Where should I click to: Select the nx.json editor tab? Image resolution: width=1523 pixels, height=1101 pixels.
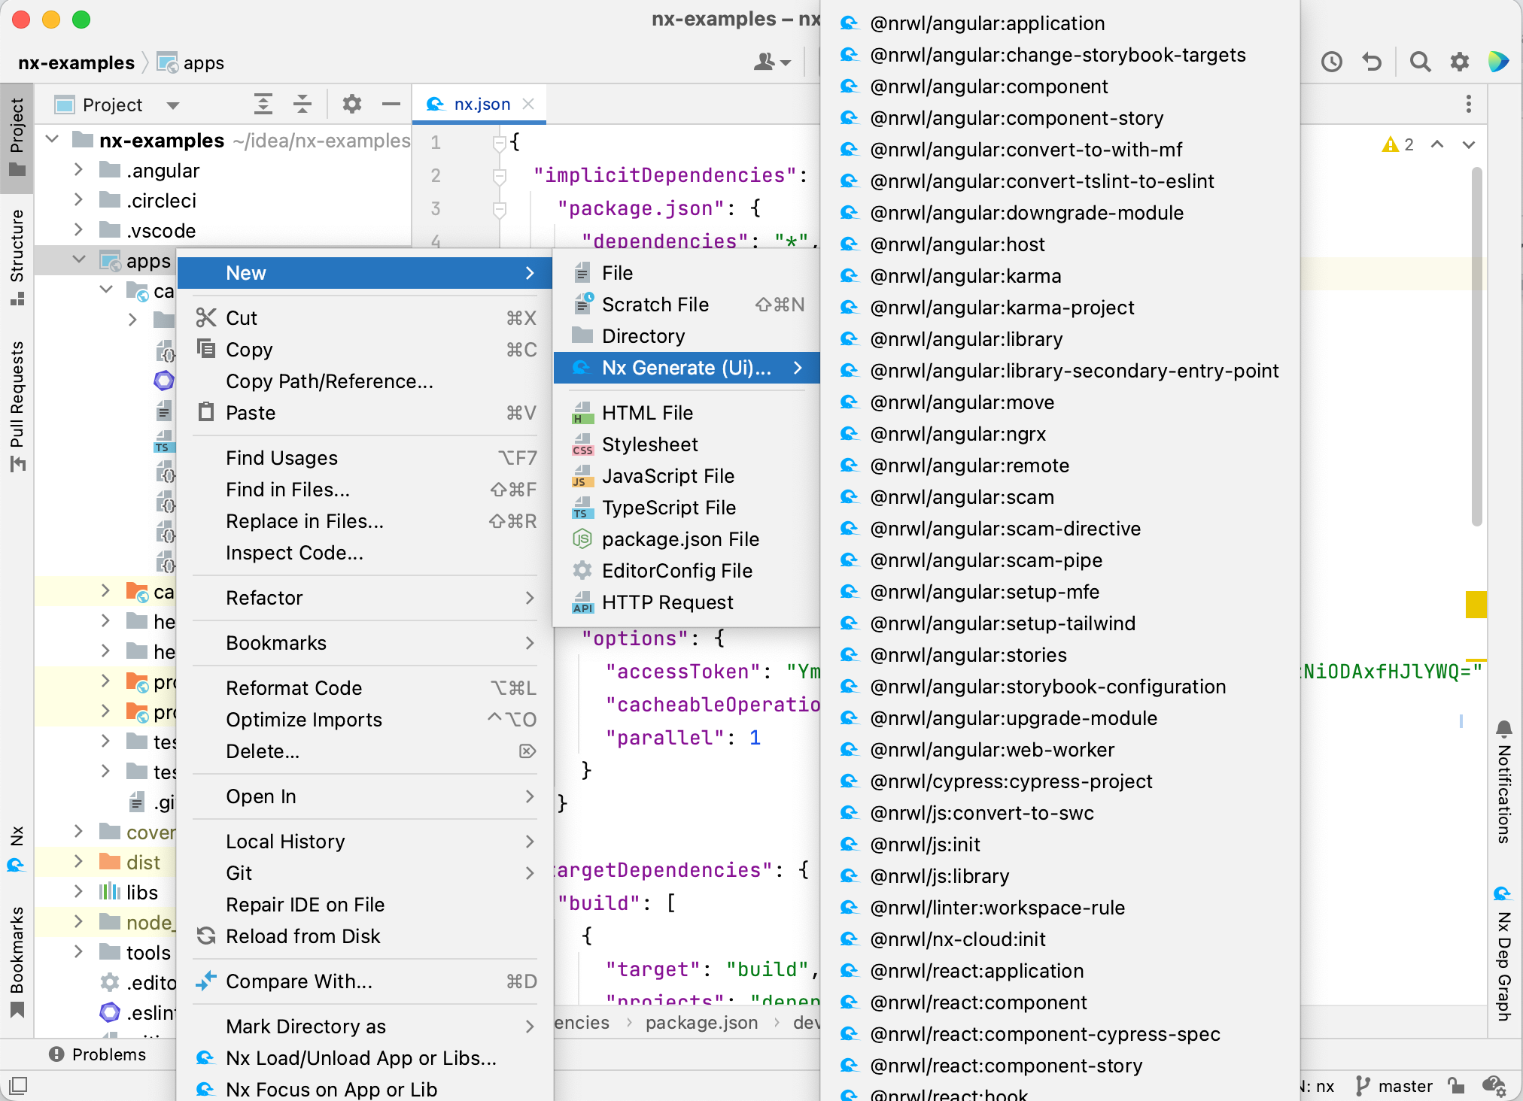click(x=479, y=104)
